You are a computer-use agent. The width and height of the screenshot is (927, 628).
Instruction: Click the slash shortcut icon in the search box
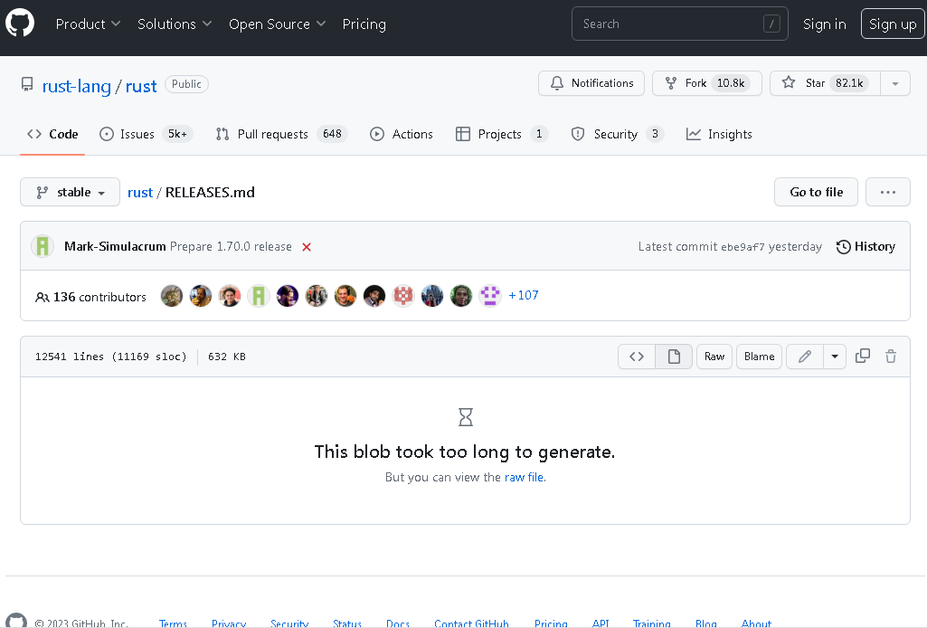(x=771, y=24)
